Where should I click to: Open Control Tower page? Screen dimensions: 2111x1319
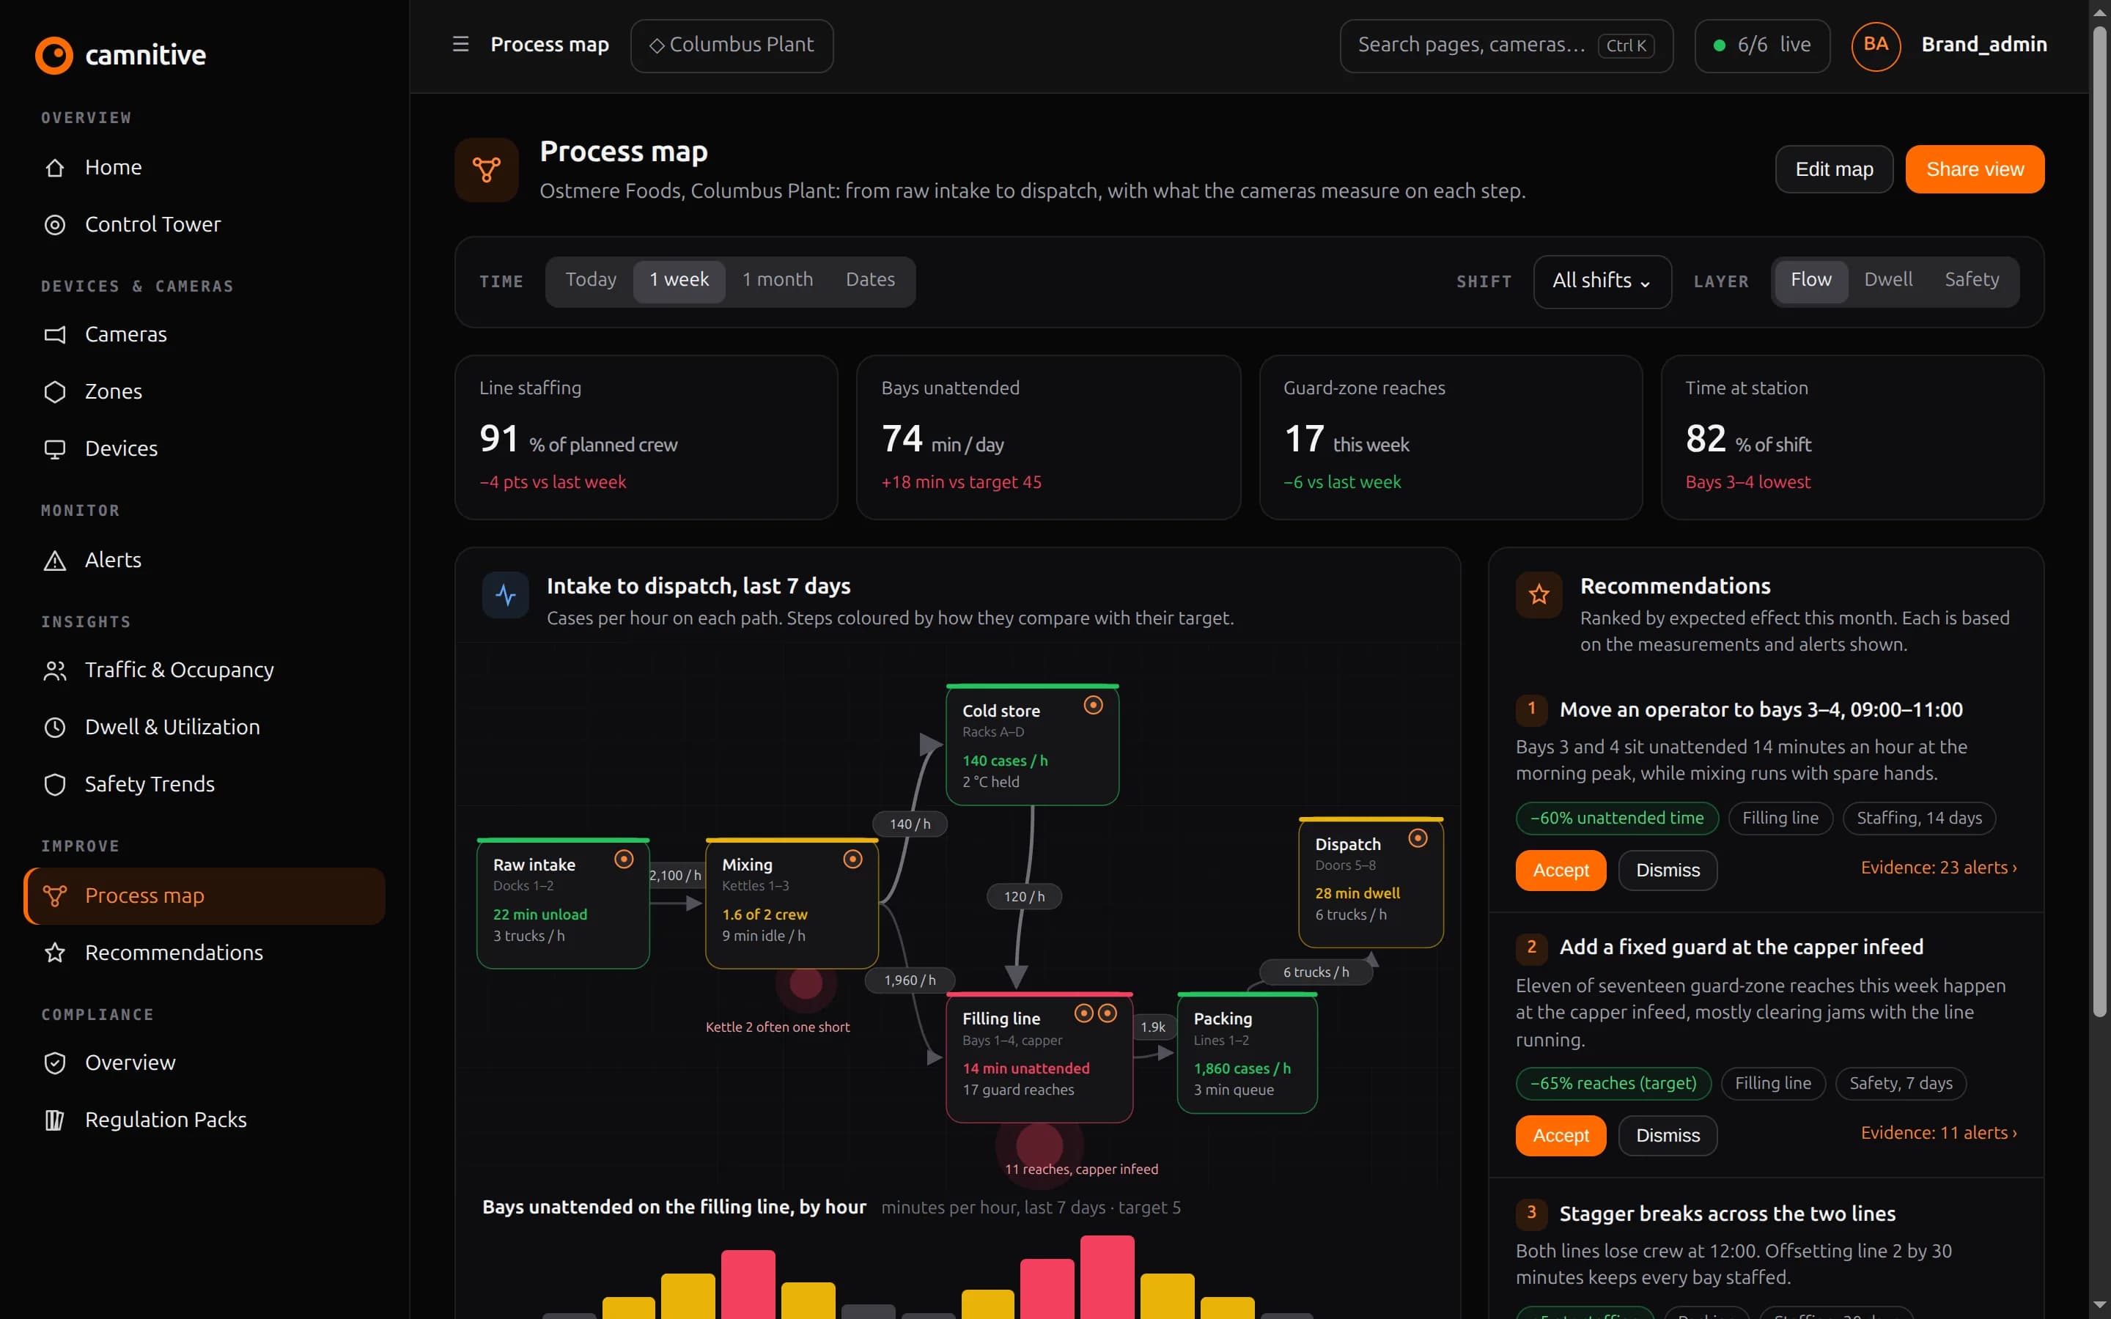click(204, 225)
